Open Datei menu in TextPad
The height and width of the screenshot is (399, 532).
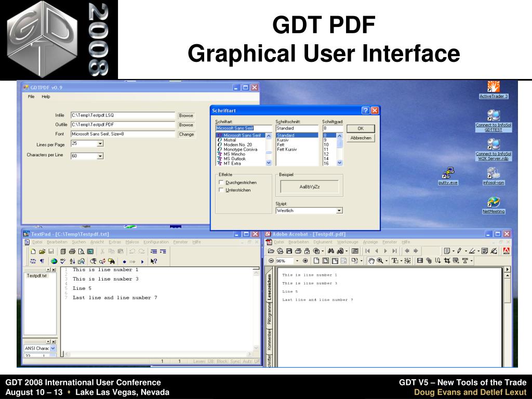[x=37, y=242]
